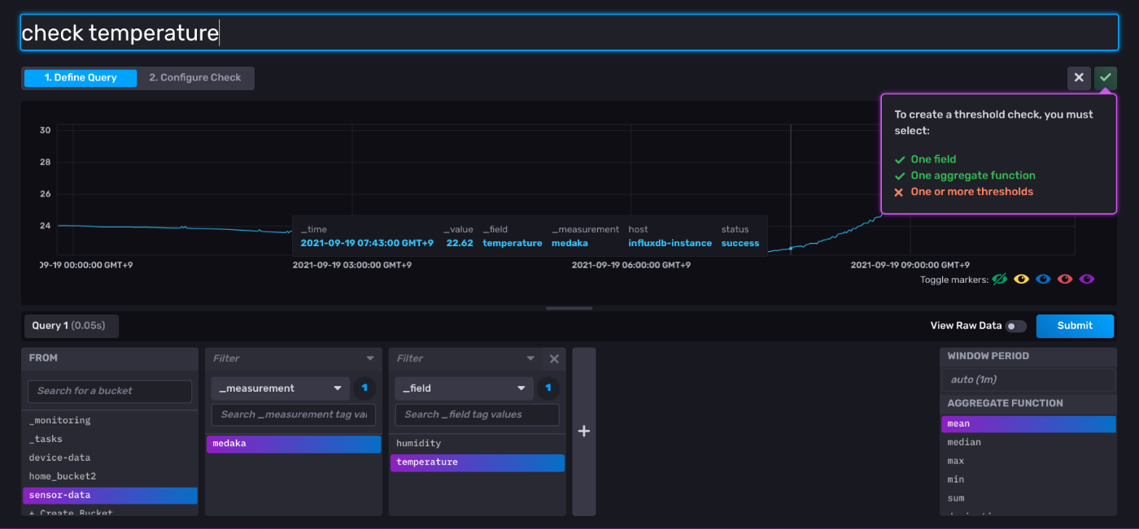
Task: Remove the _field filter builder card
Action: tap(554, 358)
